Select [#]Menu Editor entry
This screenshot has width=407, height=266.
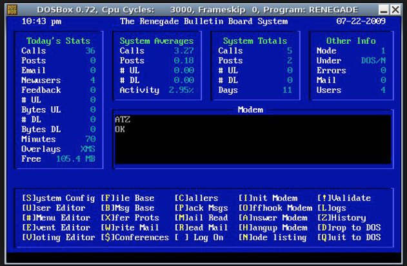point(56,218)
